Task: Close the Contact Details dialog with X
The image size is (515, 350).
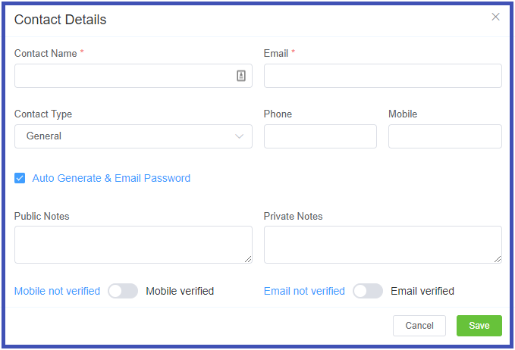Action: (495, 17)
